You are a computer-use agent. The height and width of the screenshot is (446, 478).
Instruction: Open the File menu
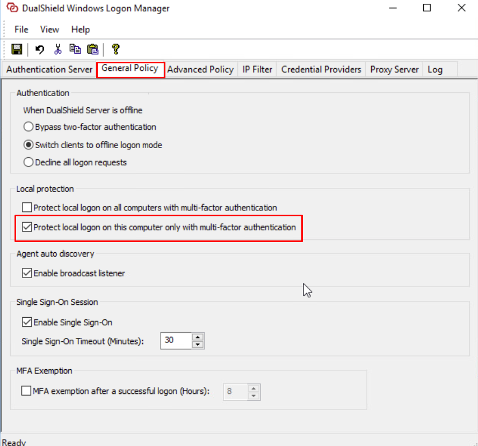21,30
